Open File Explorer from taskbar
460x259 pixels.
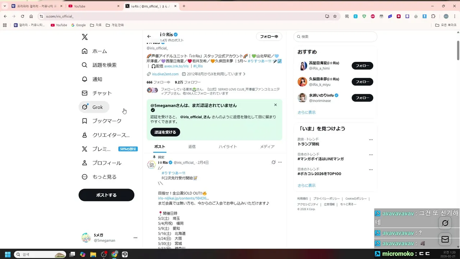click(x=93, y=254)
